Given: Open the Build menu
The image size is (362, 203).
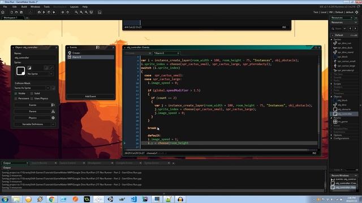Looking at the screenshot, I should [x=24, y=7].
